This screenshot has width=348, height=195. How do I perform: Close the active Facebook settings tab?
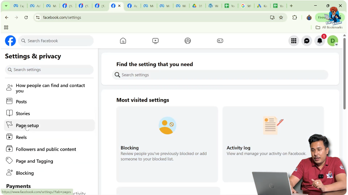120,6
